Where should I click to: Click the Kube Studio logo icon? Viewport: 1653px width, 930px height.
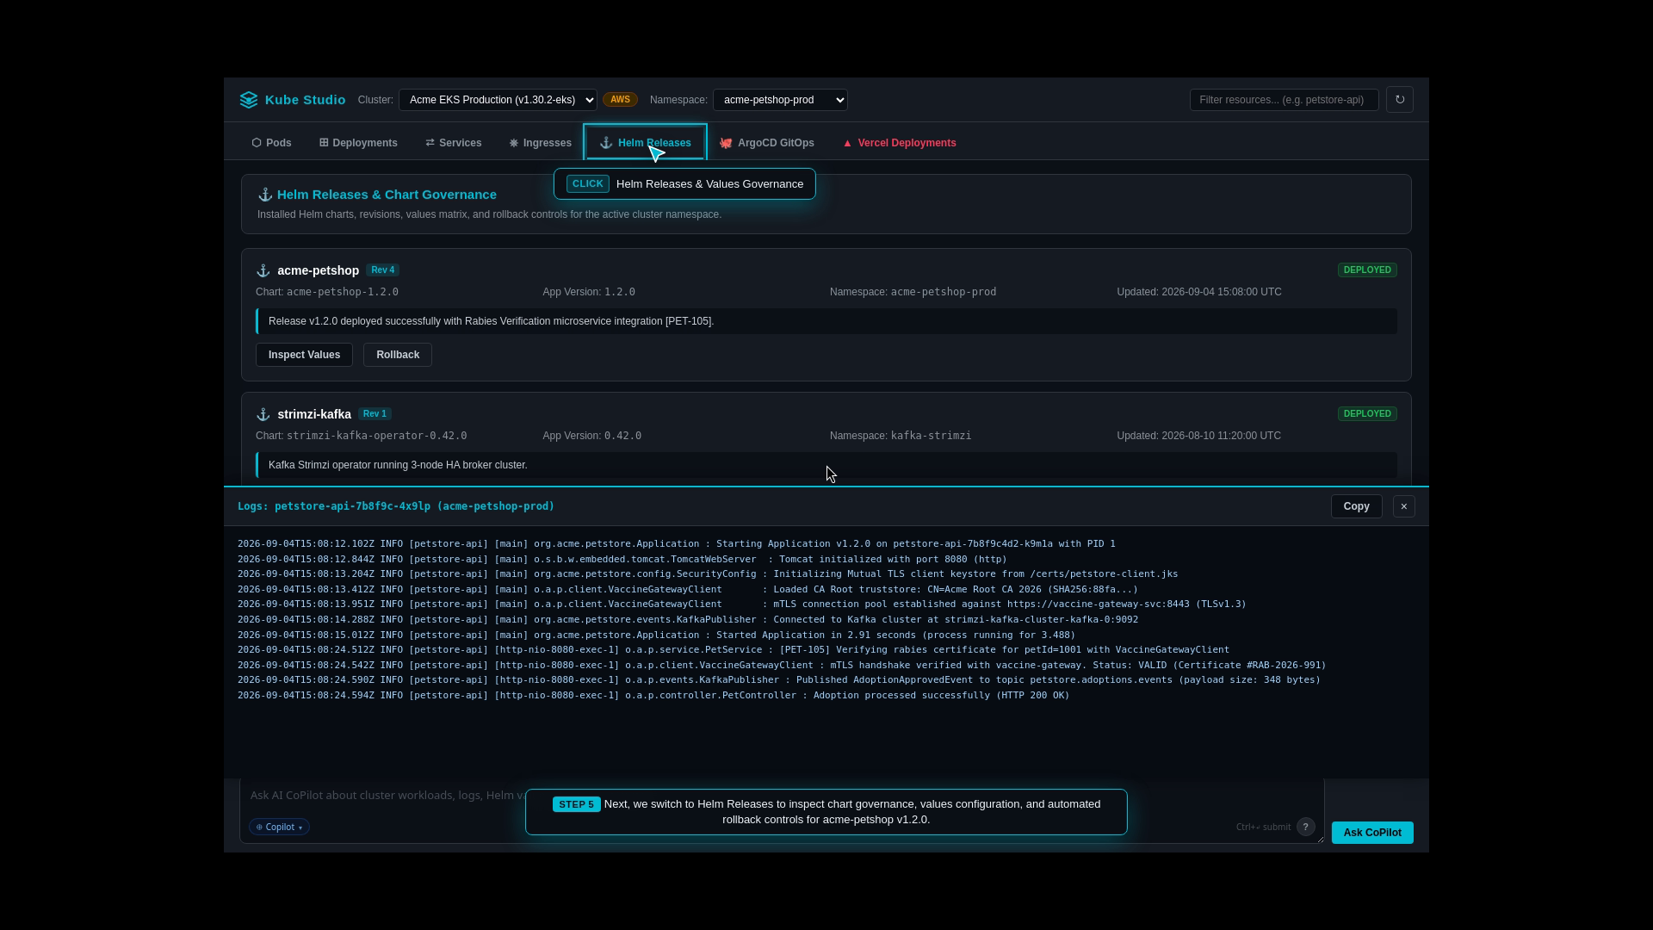click(x=249, y=100)
